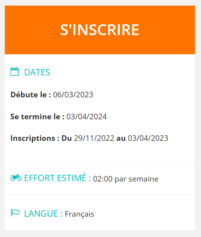Screen dimensions: 201x237
Task: Click the 02:00 par semaine text
Action: [x=126, y=179]
